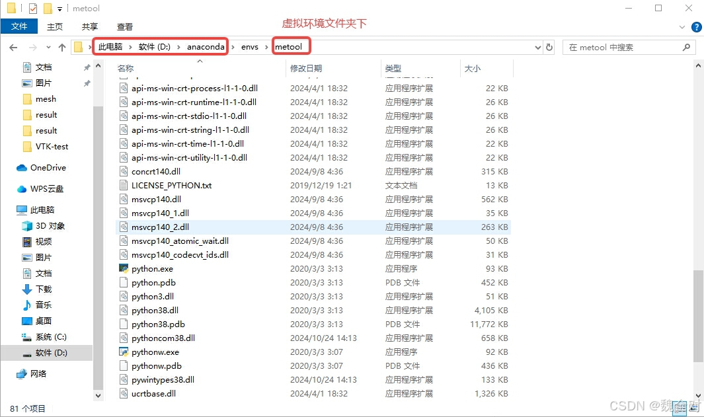Refresh the folder with the refresh icon

coord(549,47)
